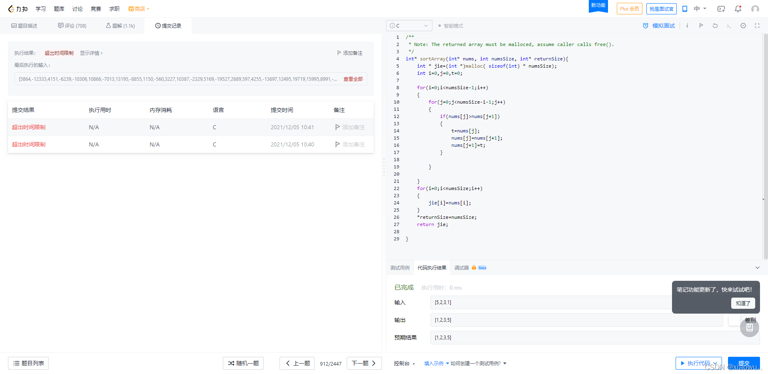Viewport: 768px width, 374px height.
Task: Open the 调试器 tab
Action: click(461, 268)
